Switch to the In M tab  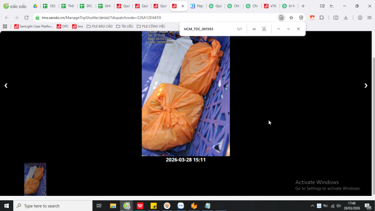pos(289,6)
